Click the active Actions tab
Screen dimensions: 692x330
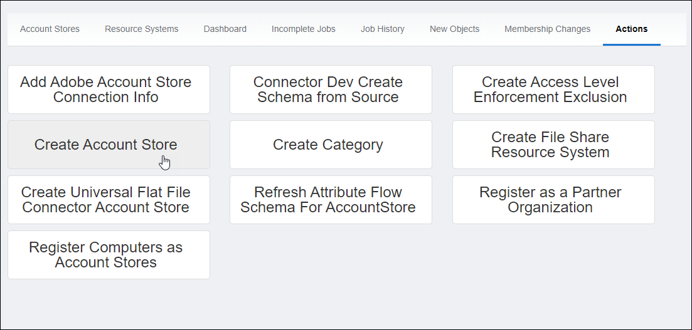[x=631, y=29]
